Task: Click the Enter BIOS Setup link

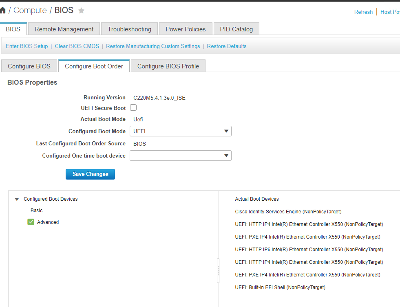Action: [x=27, y=46]
